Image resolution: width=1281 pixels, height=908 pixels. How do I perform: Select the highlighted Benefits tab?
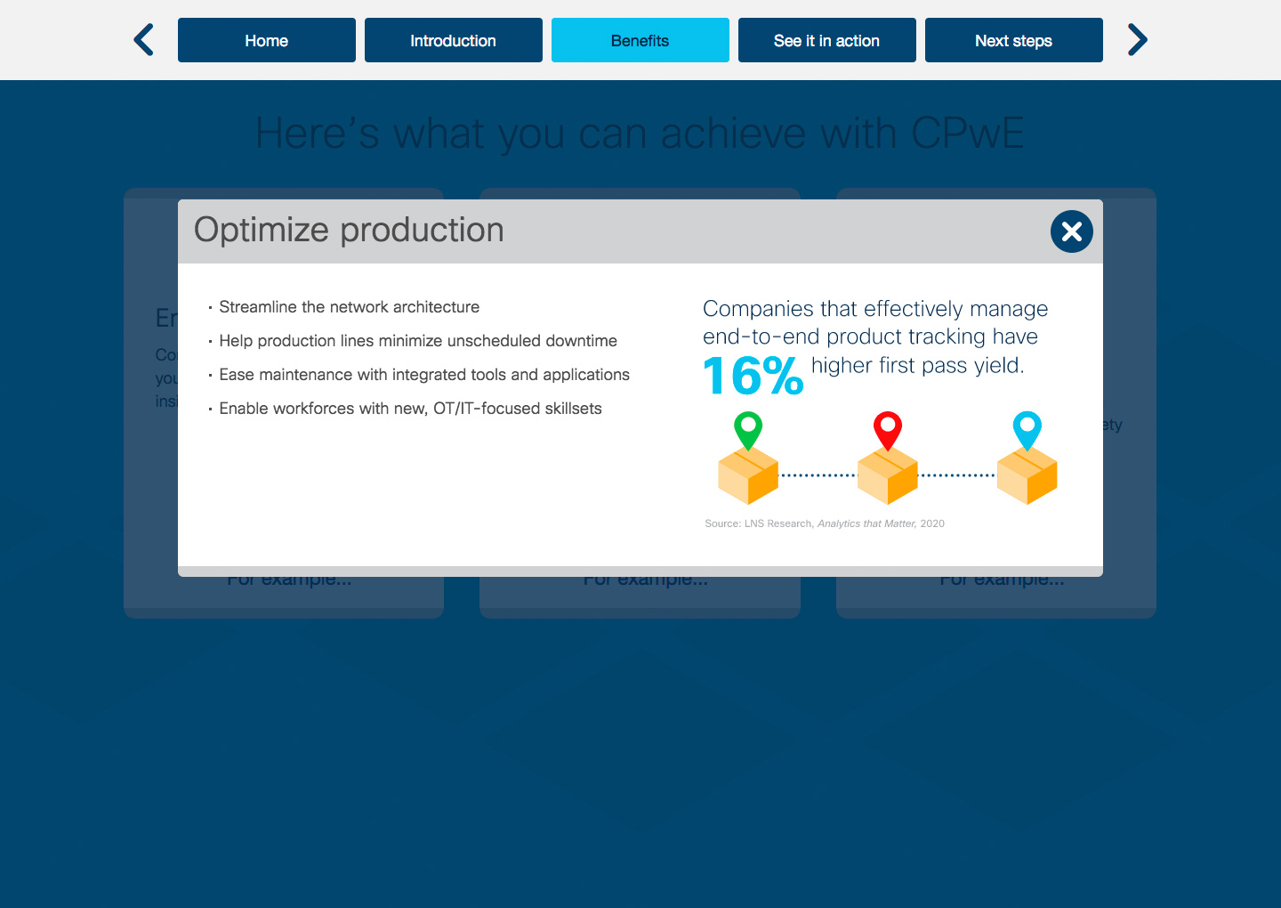[640, 40]
